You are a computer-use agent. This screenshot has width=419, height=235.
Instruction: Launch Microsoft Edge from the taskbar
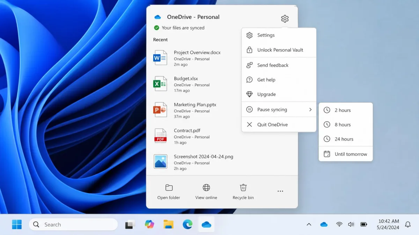coord(188,225)
